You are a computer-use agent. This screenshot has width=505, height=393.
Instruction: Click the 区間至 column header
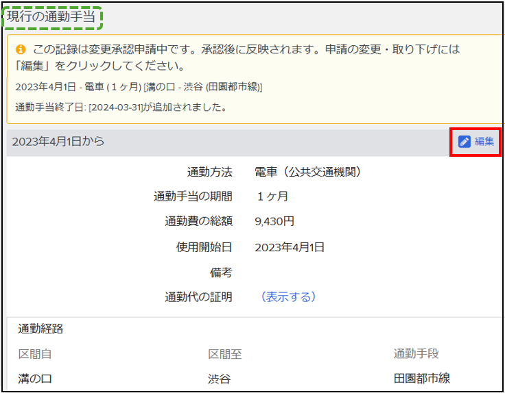224,354
